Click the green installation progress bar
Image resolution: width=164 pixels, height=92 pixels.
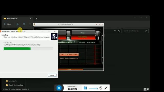28,49
